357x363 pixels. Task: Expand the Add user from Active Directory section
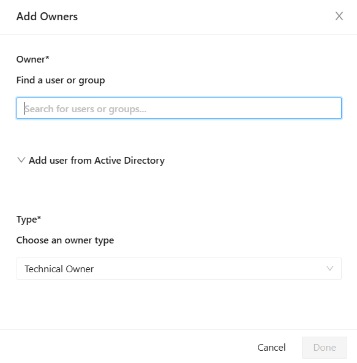click(91, 160)
